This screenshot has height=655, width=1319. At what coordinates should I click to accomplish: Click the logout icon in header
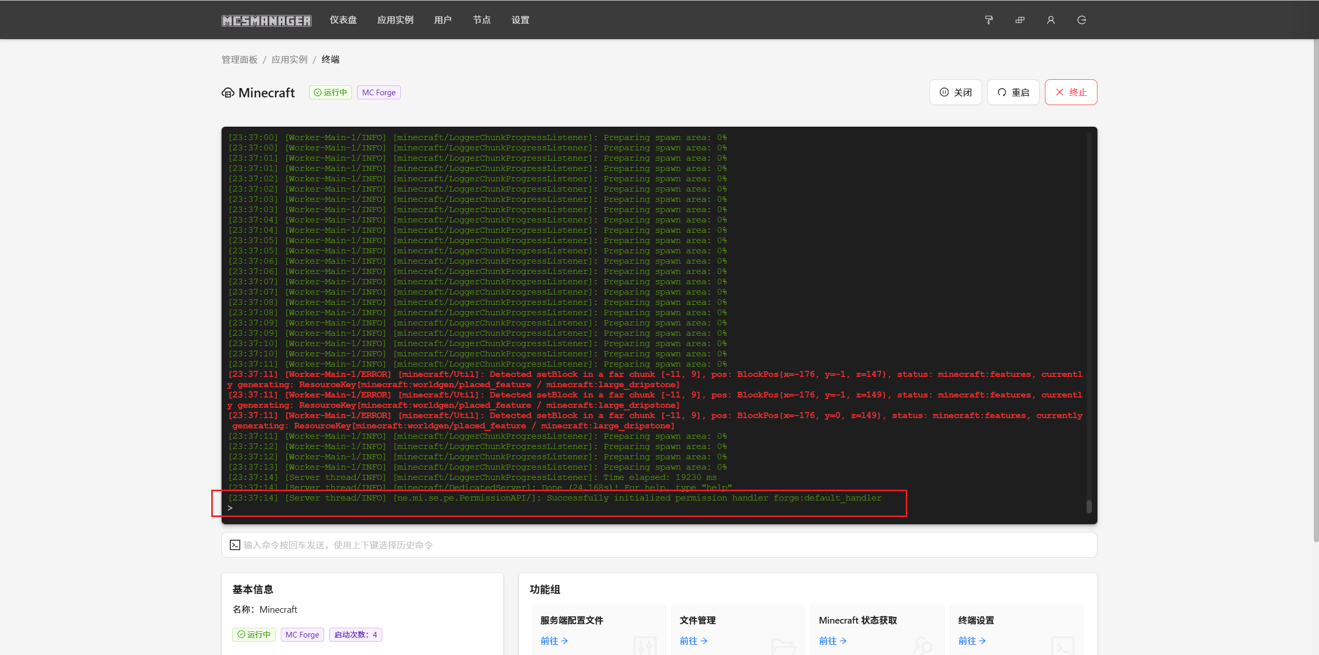click(1081, 20)
